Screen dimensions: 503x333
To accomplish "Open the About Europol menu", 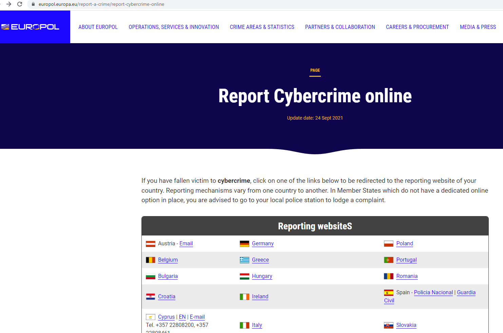I will coord(98,27).
